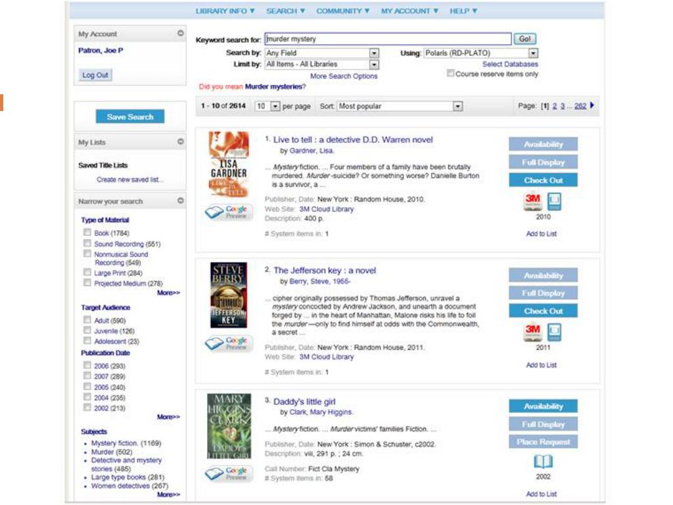The width and height of the screenshot is (673, 505).
Task: Click the Steve Berry Jefferson Key cover thumbnail
Action: pyautogui.click(x=228, y=295)
